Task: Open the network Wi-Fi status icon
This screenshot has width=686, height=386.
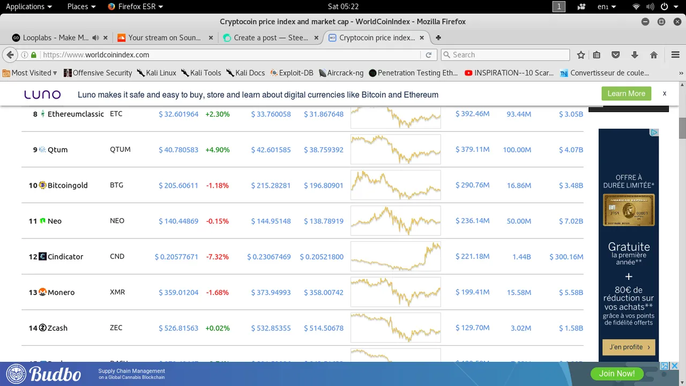Action: [x=636, y=6]
